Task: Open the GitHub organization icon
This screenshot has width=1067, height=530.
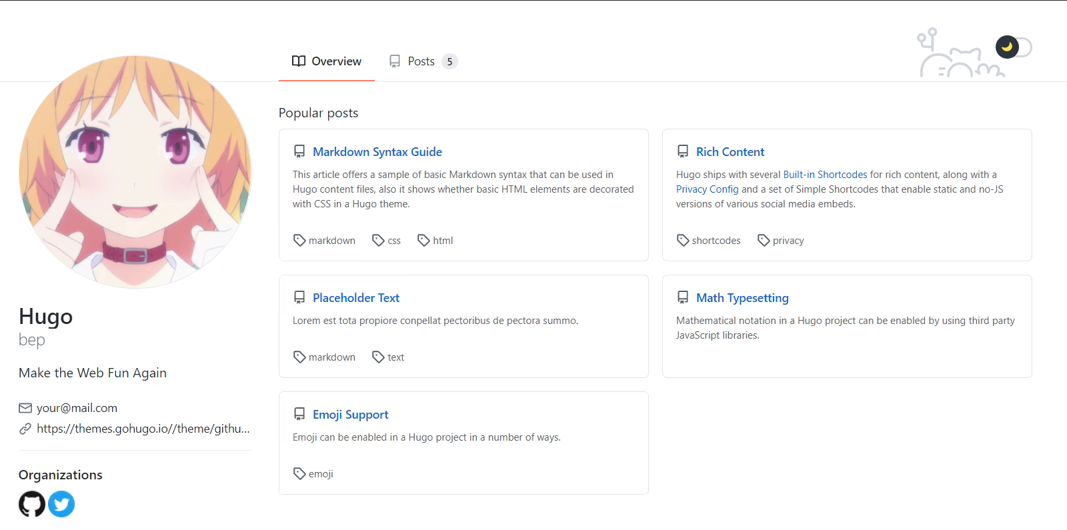Action: coord(31,504)
